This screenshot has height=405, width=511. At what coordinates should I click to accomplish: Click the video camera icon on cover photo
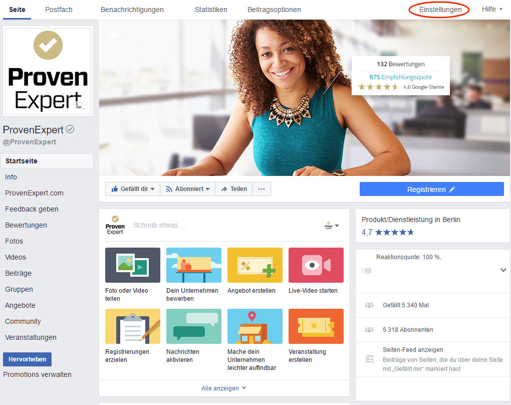click(113, 35)
